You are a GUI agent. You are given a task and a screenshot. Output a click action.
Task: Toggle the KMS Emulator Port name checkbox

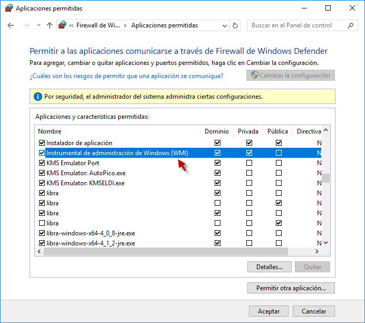click(42, 163)
